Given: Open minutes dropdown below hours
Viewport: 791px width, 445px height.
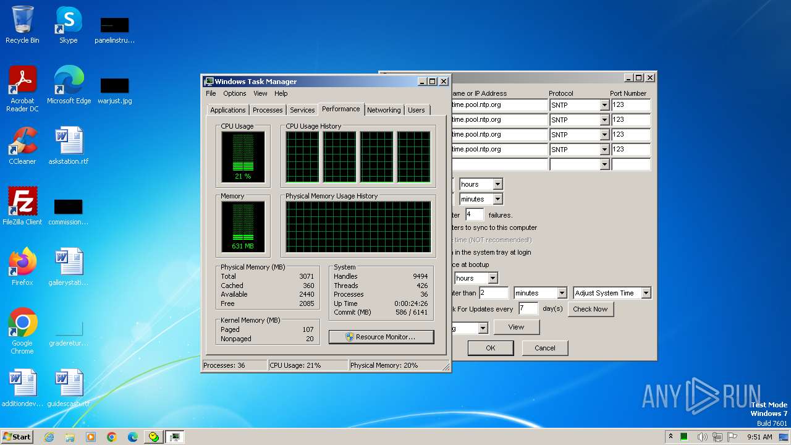Looking at the screenshot, I should pyautogui.click(x=497, y=199).
